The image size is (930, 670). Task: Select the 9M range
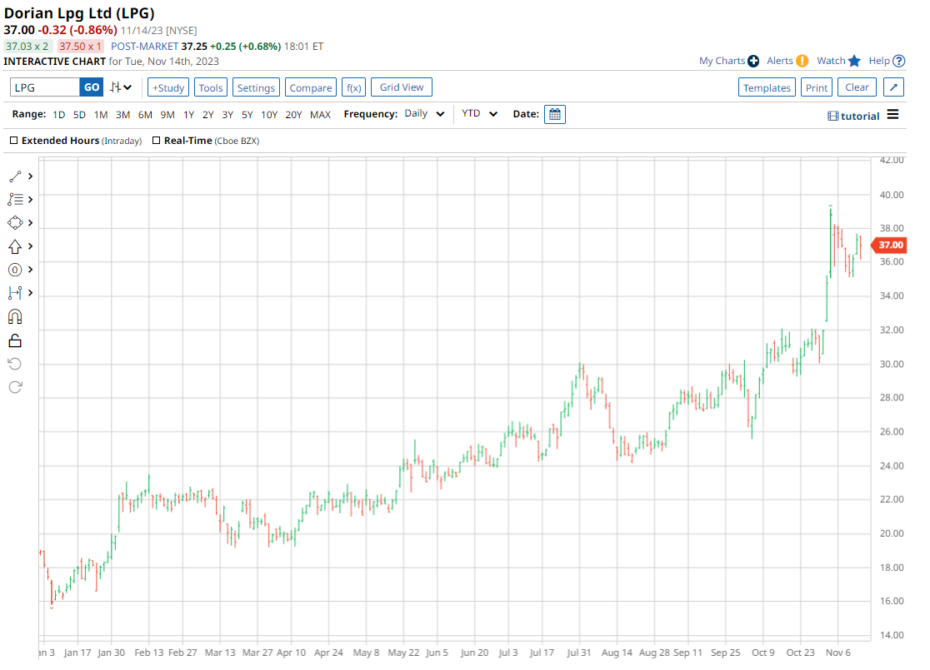coord(167,115)
